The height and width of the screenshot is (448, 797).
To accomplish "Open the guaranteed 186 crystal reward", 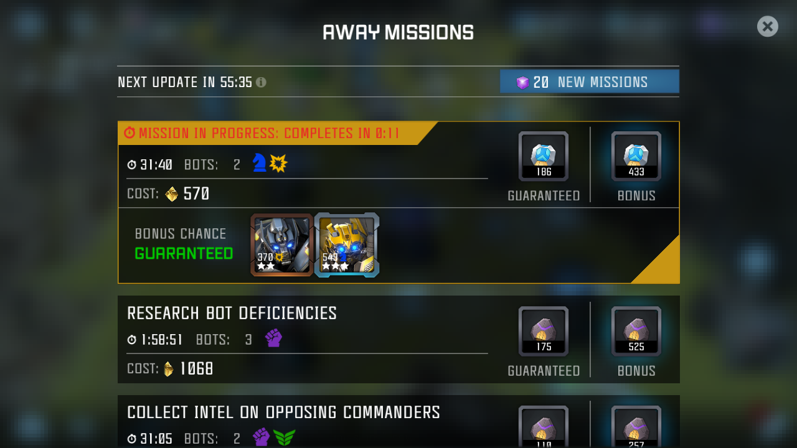I will point(544,156).
